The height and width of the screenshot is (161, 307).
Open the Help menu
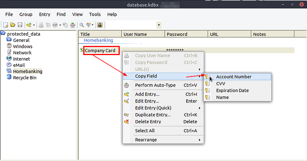click(112, 15)
